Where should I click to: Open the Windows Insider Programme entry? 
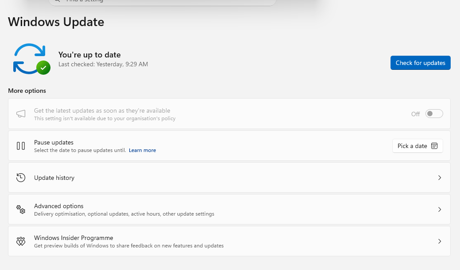click(x=229, y=241)
